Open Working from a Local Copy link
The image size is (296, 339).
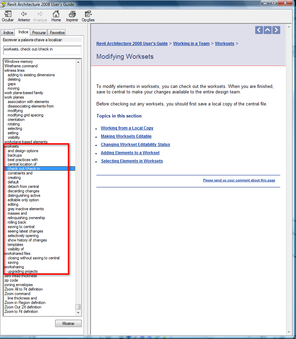tap(127, 128)
